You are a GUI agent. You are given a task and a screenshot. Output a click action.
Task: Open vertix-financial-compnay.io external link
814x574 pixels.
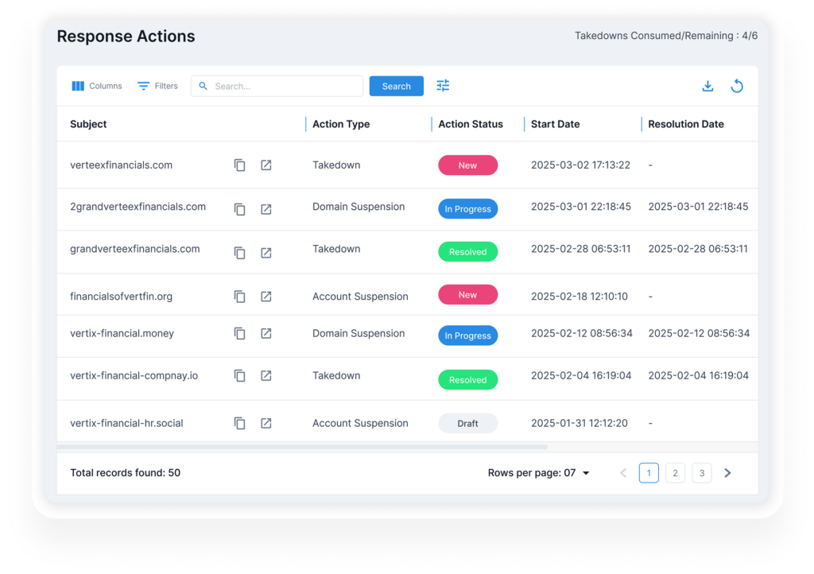click(266, 375)
